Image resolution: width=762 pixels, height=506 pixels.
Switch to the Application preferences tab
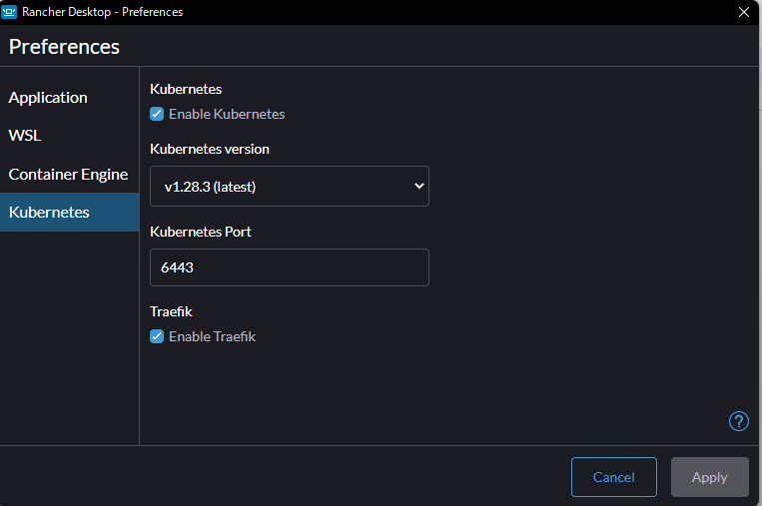(48, 98)
